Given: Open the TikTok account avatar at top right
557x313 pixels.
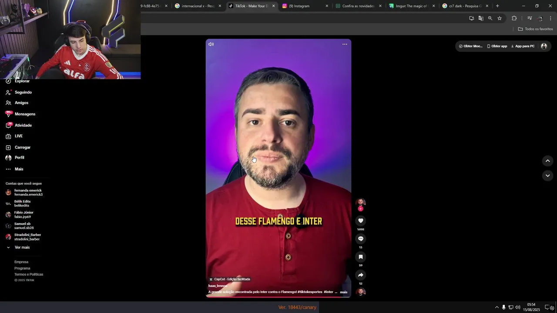Looking at the screenshot, I should point(544,46).
